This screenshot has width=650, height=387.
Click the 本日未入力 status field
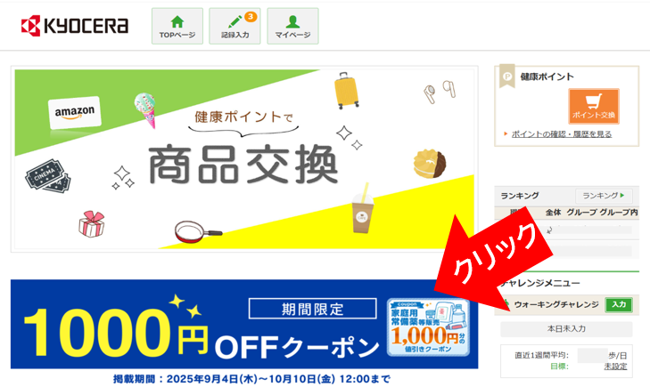[x=566, y=329]
